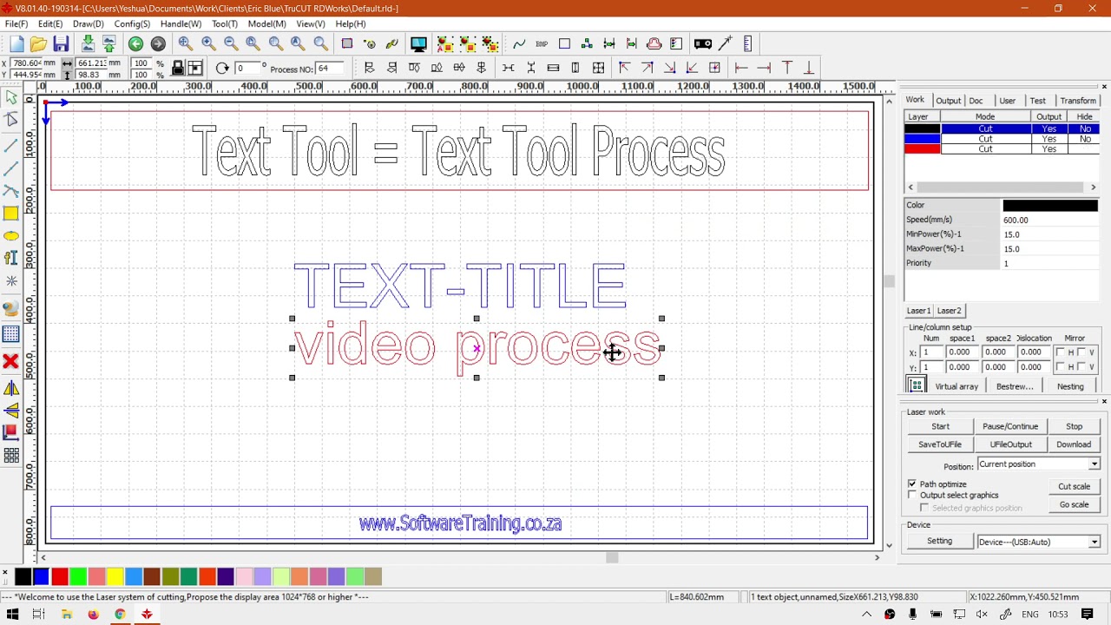Zoom out using the minus magnifier
1111x625 pixels.
coord(231,43)
